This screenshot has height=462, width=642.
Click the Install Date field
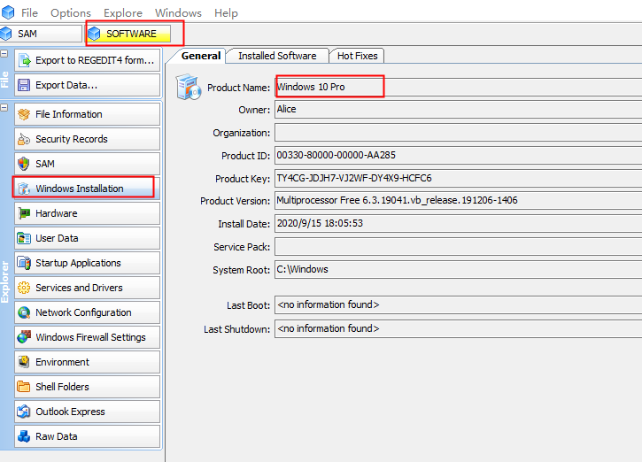458,223
